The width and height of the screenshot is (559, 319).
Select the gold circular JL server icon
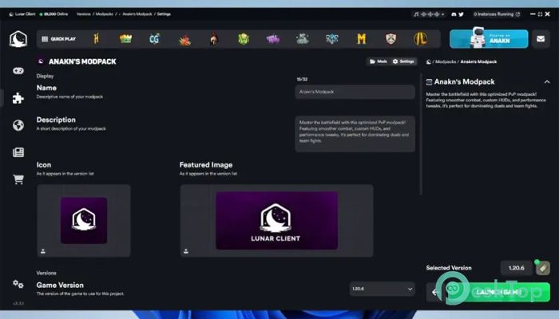[x=420, y=39]
